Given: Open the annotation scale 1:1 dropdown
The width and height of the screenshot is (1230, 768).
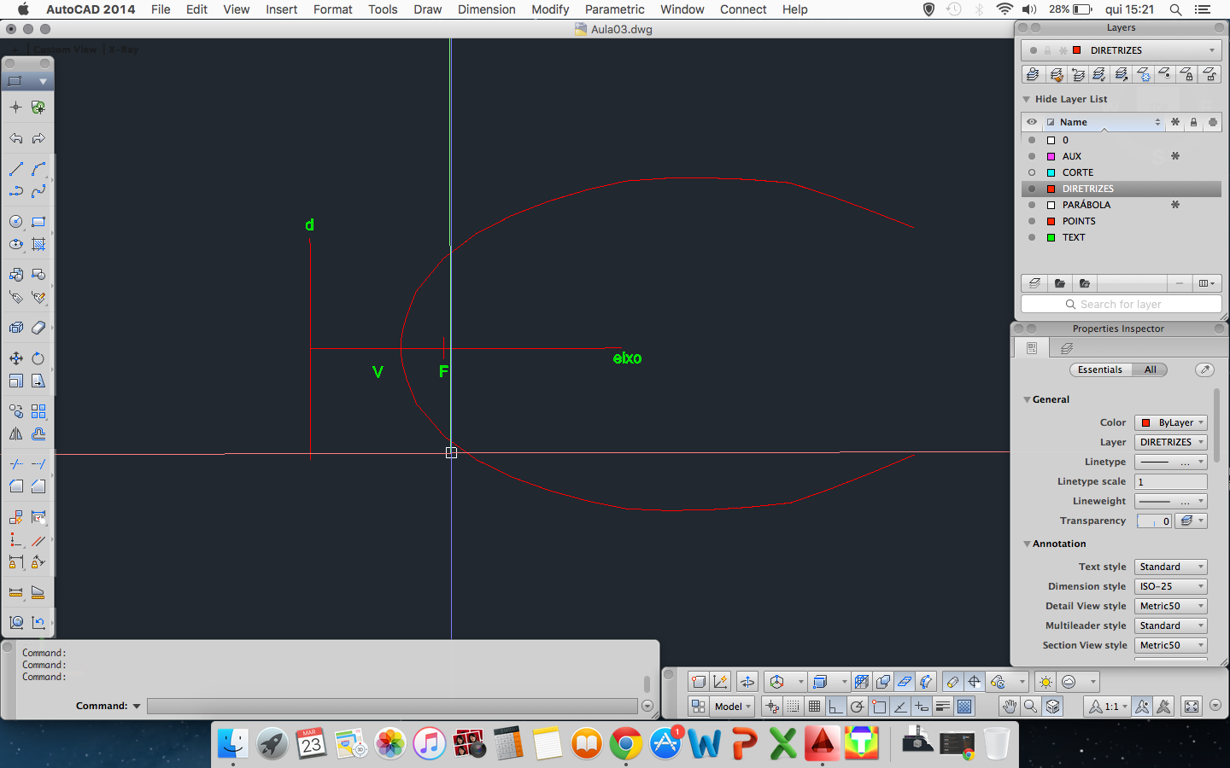Looking at the screenshot, I should [1107, 707].
